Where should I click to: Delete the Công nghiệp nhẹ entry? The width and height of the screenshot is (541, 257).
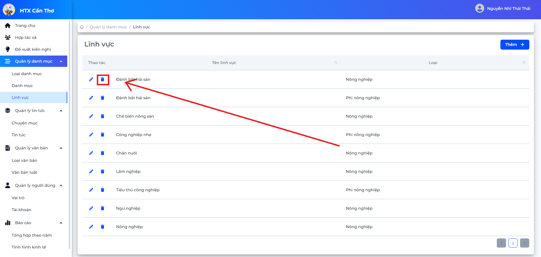coord(102,135)
